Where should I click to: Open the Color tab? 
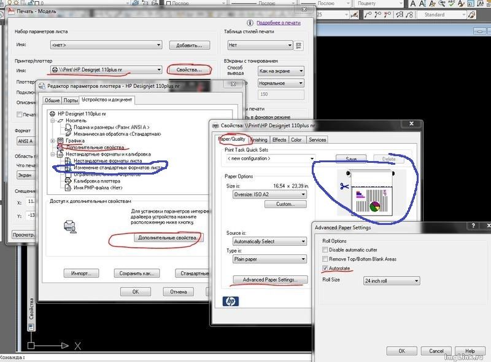coord(296,140)
